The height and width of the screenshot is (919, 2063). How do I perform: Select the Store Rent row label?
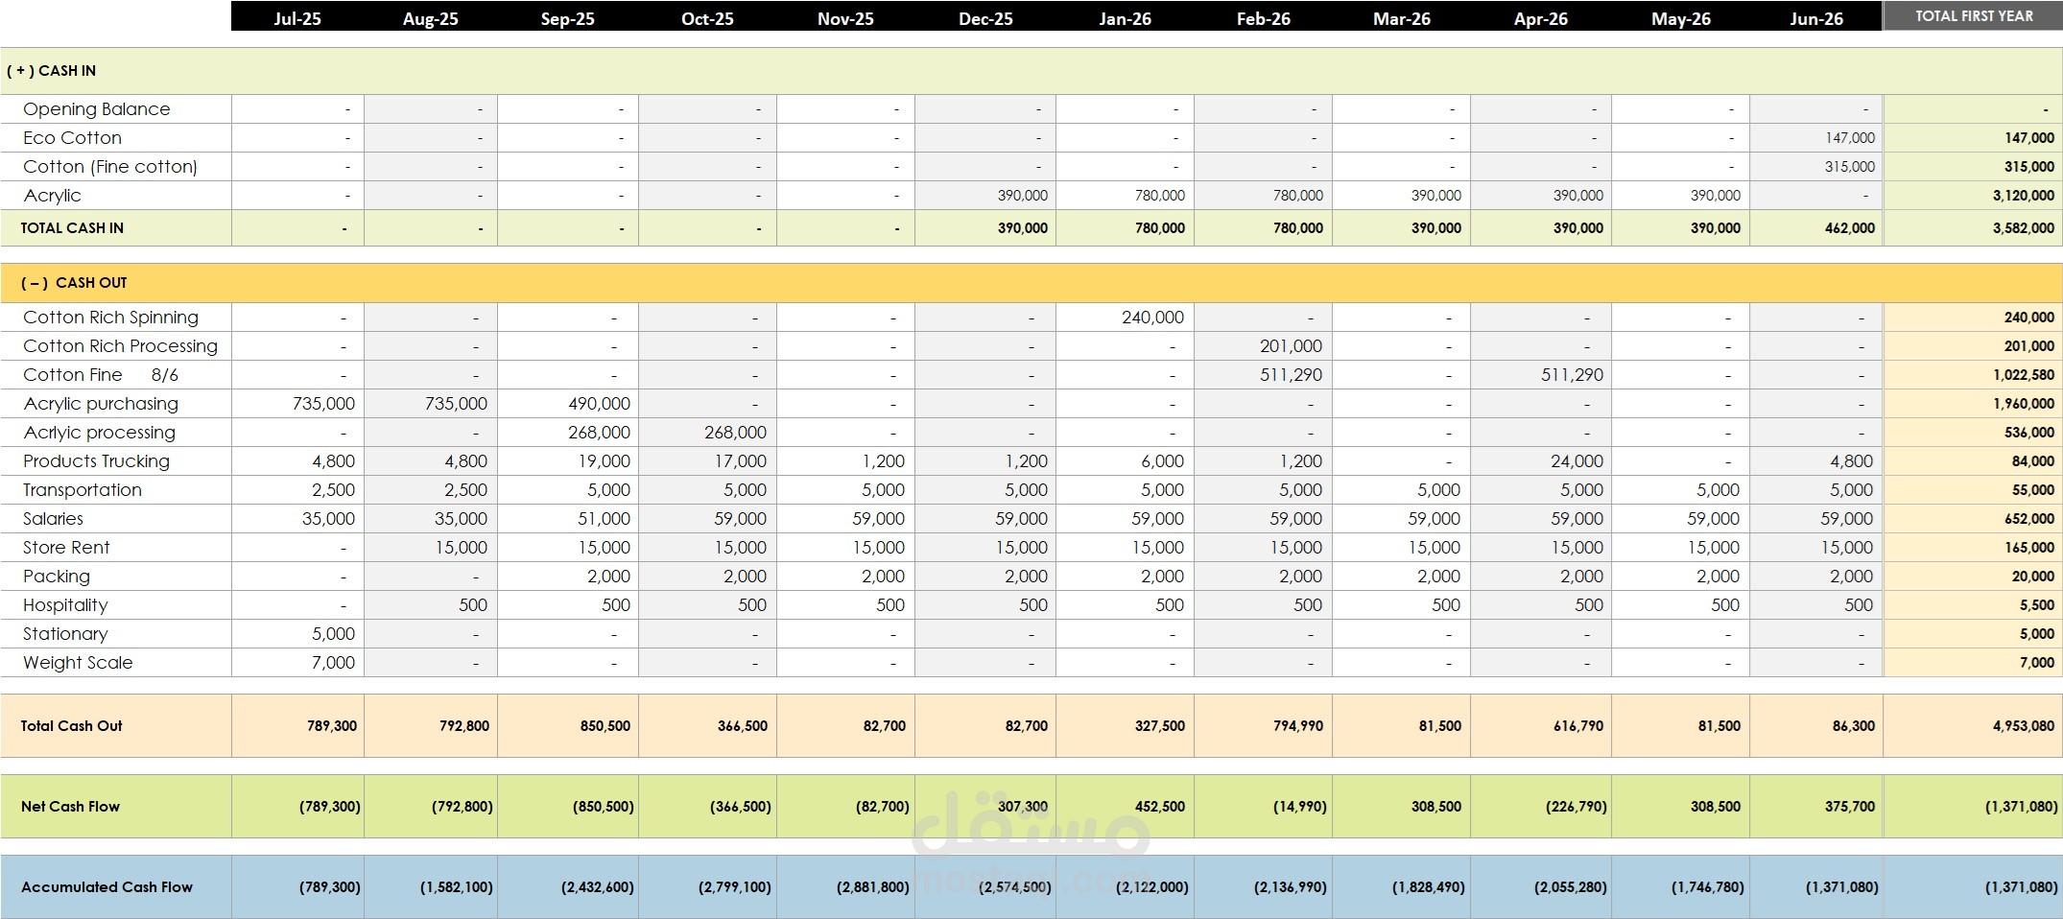click(66, 548)
